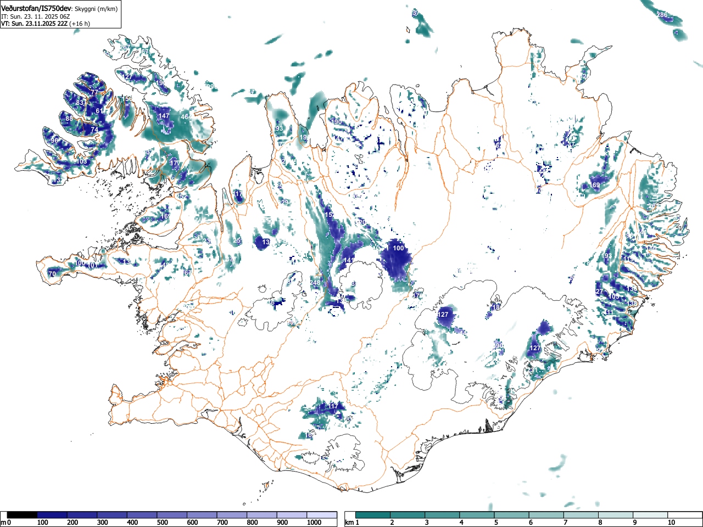This screenshot has width=703, height=527.
Task: Select the 2–3 km legend swatch
Action: coord(408,515)
